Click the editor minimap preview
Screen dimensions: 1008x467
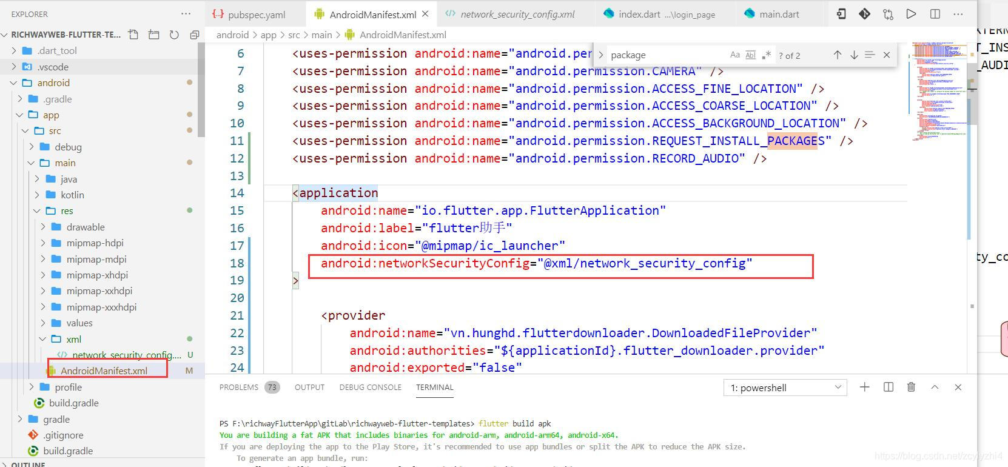[939, 91]
